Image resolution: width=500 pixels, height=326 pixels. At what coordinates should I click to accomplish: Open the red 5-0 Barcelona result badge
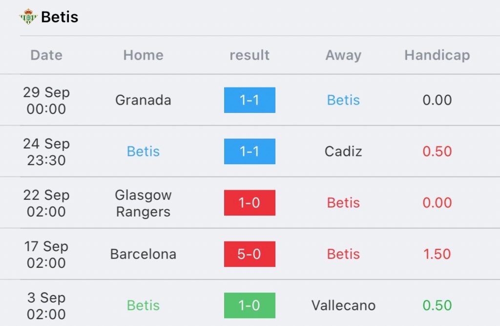pos(250,254)
